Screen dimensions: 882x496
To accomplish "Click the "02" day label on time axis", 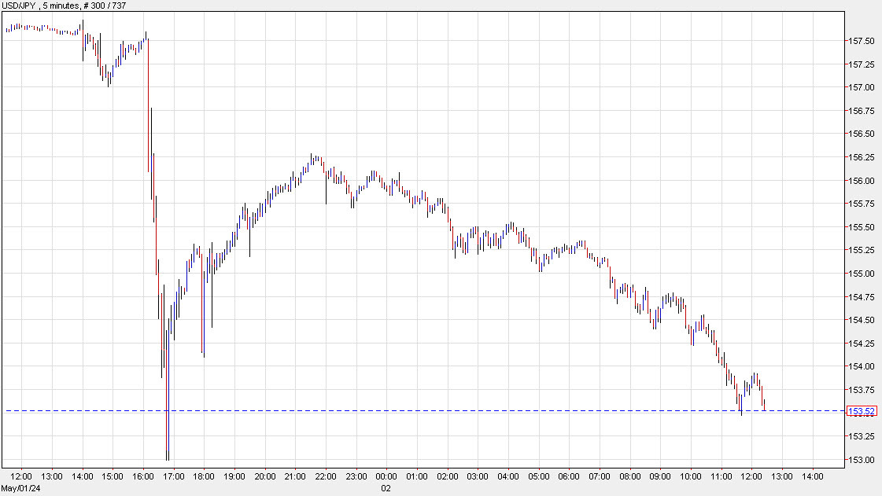I will tap(385, 487).
